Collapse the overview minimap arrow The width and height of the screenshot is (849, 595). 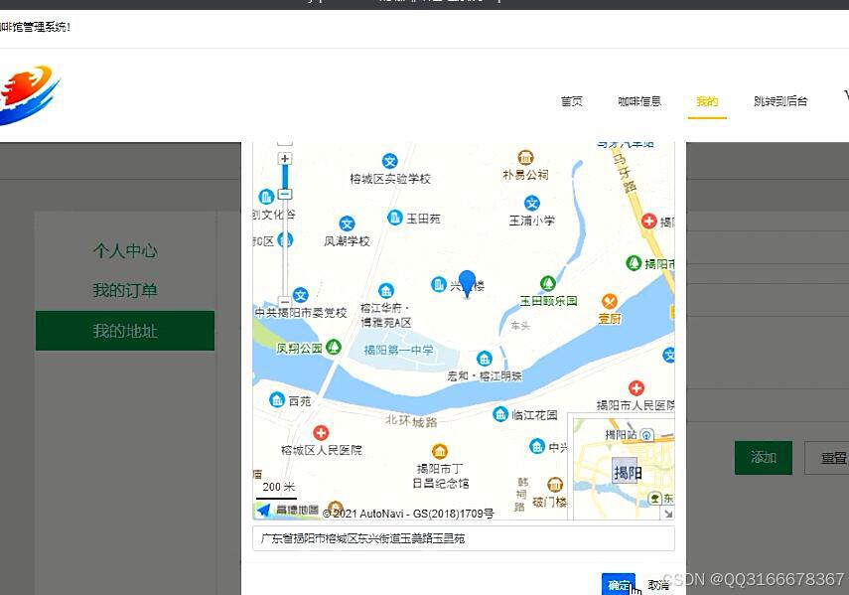tap(668, 514)
